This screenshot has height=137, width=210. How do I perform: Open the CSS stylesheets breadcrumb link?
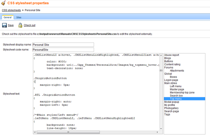coord(11,10)
